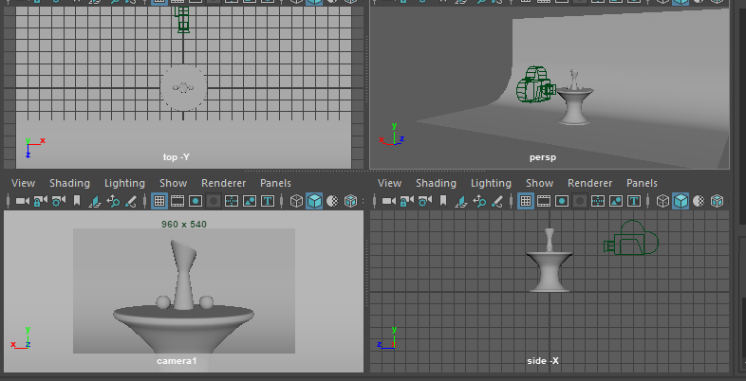Open Renderer menu in side view panel
Image resolution: width=746 pixels, height=381 pixels.
coord(589,183)
